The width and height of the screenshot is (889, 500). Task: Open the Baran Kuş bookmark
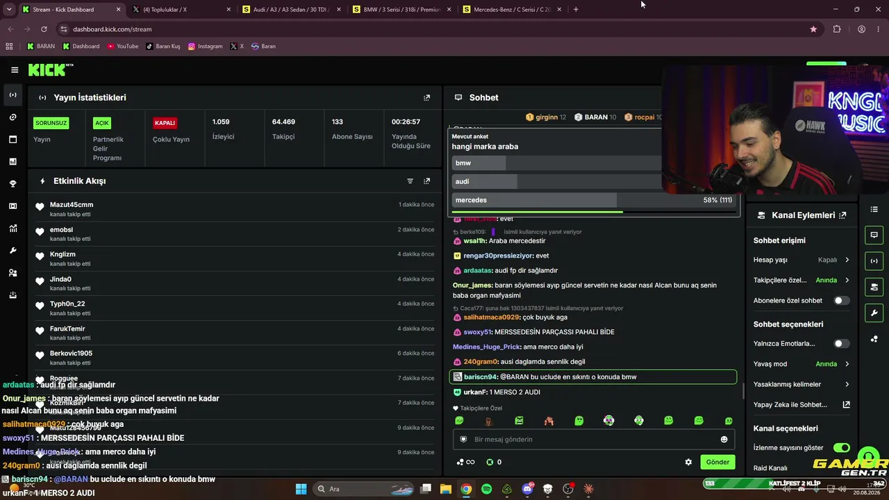coord(163,47)
